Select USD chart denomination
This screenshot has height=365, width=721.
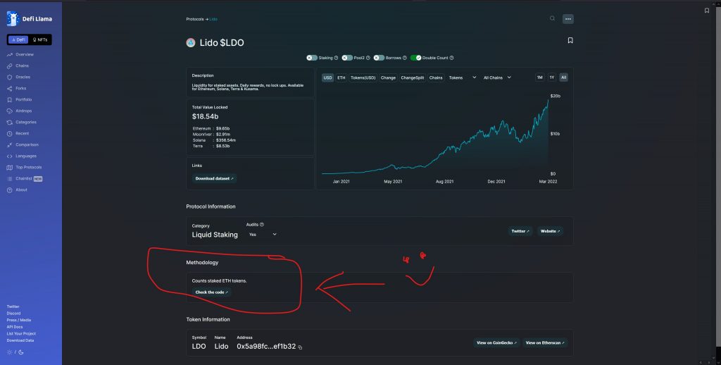327,78
